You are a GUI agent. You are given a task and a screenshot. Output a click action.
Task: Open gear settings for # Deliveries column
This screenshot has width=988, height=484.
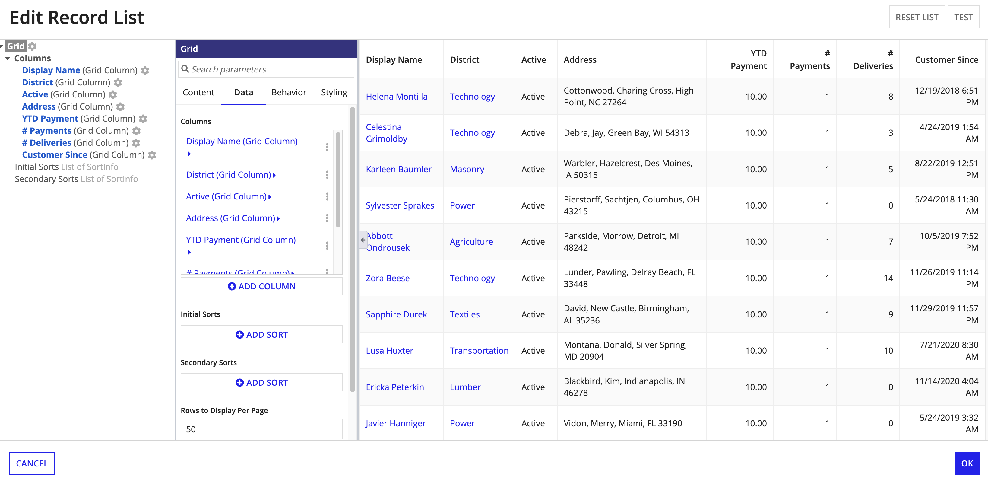pos(136,143)
